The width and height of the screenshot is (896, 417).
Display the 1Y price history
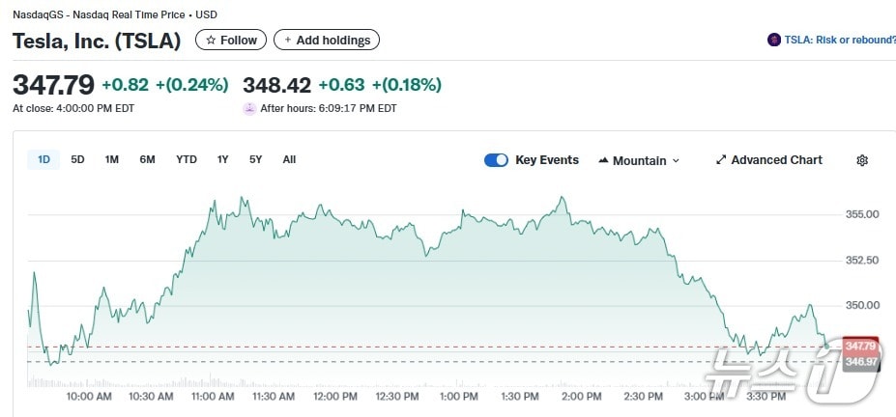coord(222,159)
